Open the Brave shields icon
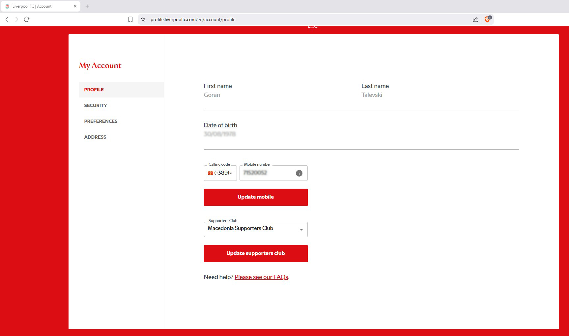The width and height of the screenshot is (569, 336). [488, 19]
